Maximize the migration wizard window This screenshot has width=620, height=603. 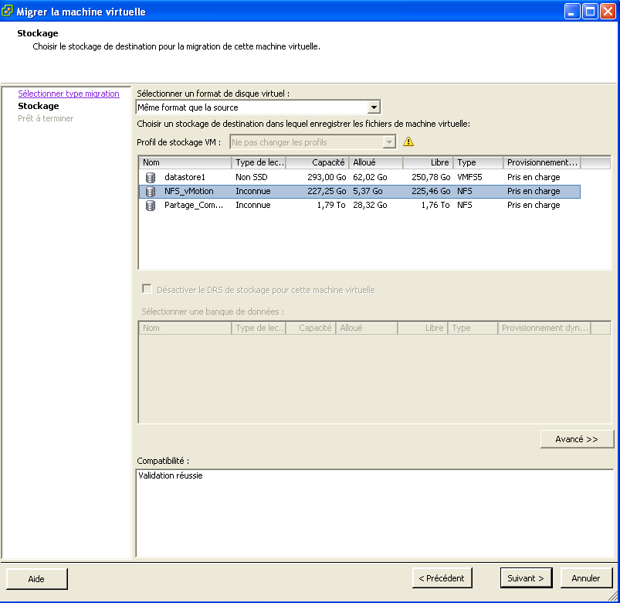[x=590, y=12]
